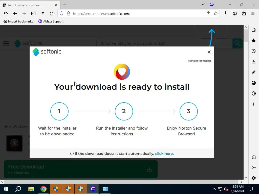259x194 pixels.
Task: Click the 'Advertisement' label in popup
Action: [x=199, y=61]
